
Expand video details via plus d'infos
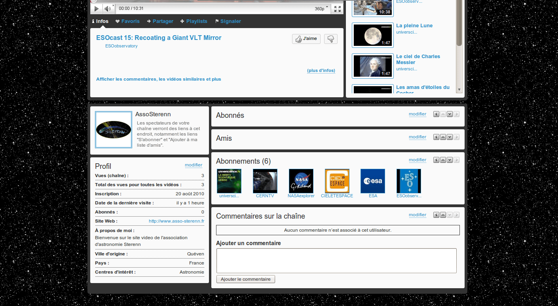point(321,71)
